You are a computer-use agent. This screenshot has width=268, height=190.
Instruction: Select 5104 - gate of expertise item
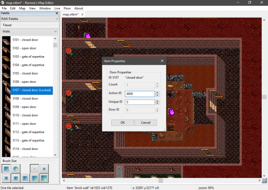[32, 65]
